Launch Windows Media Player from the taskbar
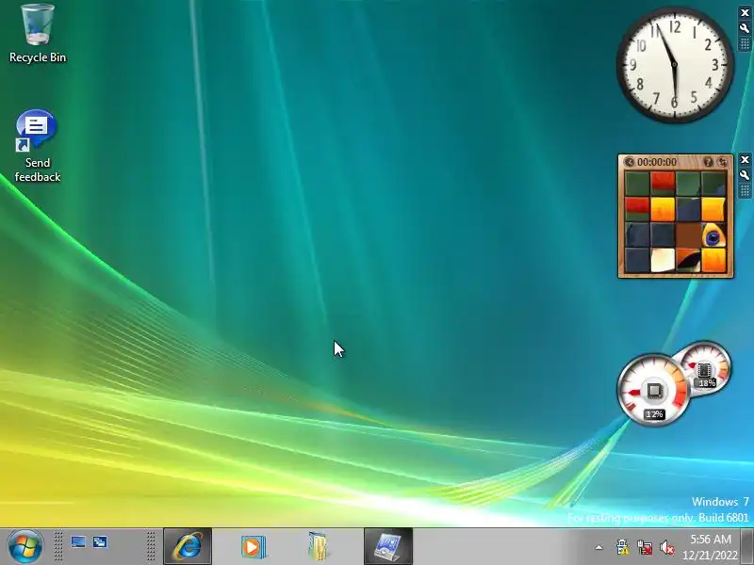Screen dimensions: 754x565 tap(253, 546)
